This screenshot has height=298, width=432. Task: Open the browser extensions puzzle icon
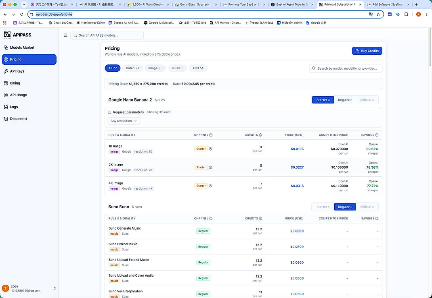click(x=406, y=14)
